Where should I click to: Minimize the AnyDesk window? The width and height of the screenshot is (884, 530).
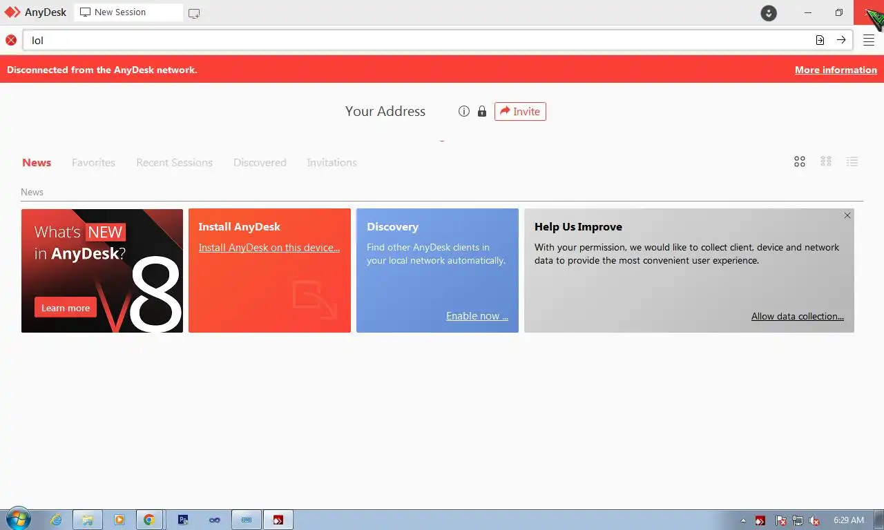pyautogui.click(x=807, y=12)
